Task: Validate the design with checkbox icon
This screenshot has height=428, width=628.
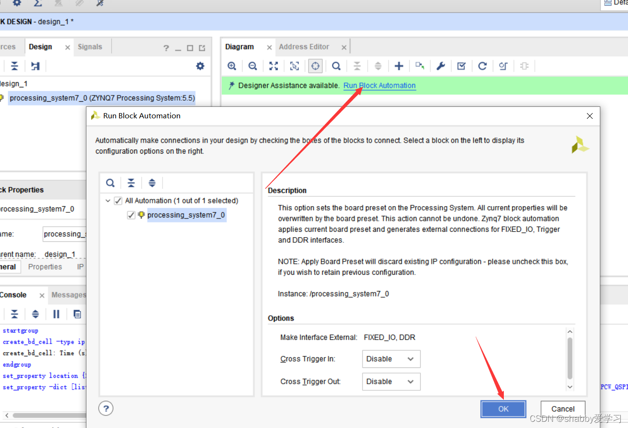Action: coord(461,66)
